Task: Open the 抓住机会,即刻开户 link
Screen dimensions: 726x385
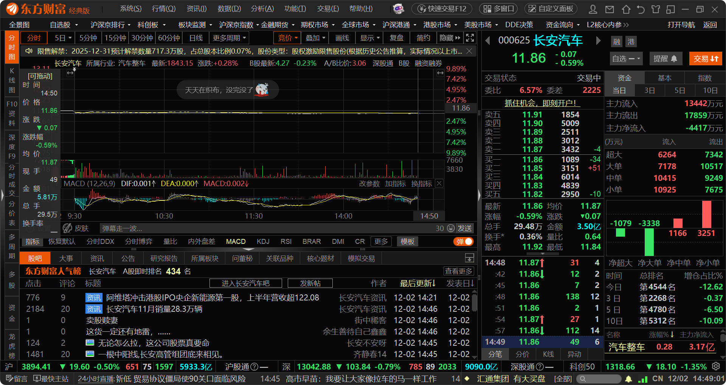Action: (x=542, y=103)
